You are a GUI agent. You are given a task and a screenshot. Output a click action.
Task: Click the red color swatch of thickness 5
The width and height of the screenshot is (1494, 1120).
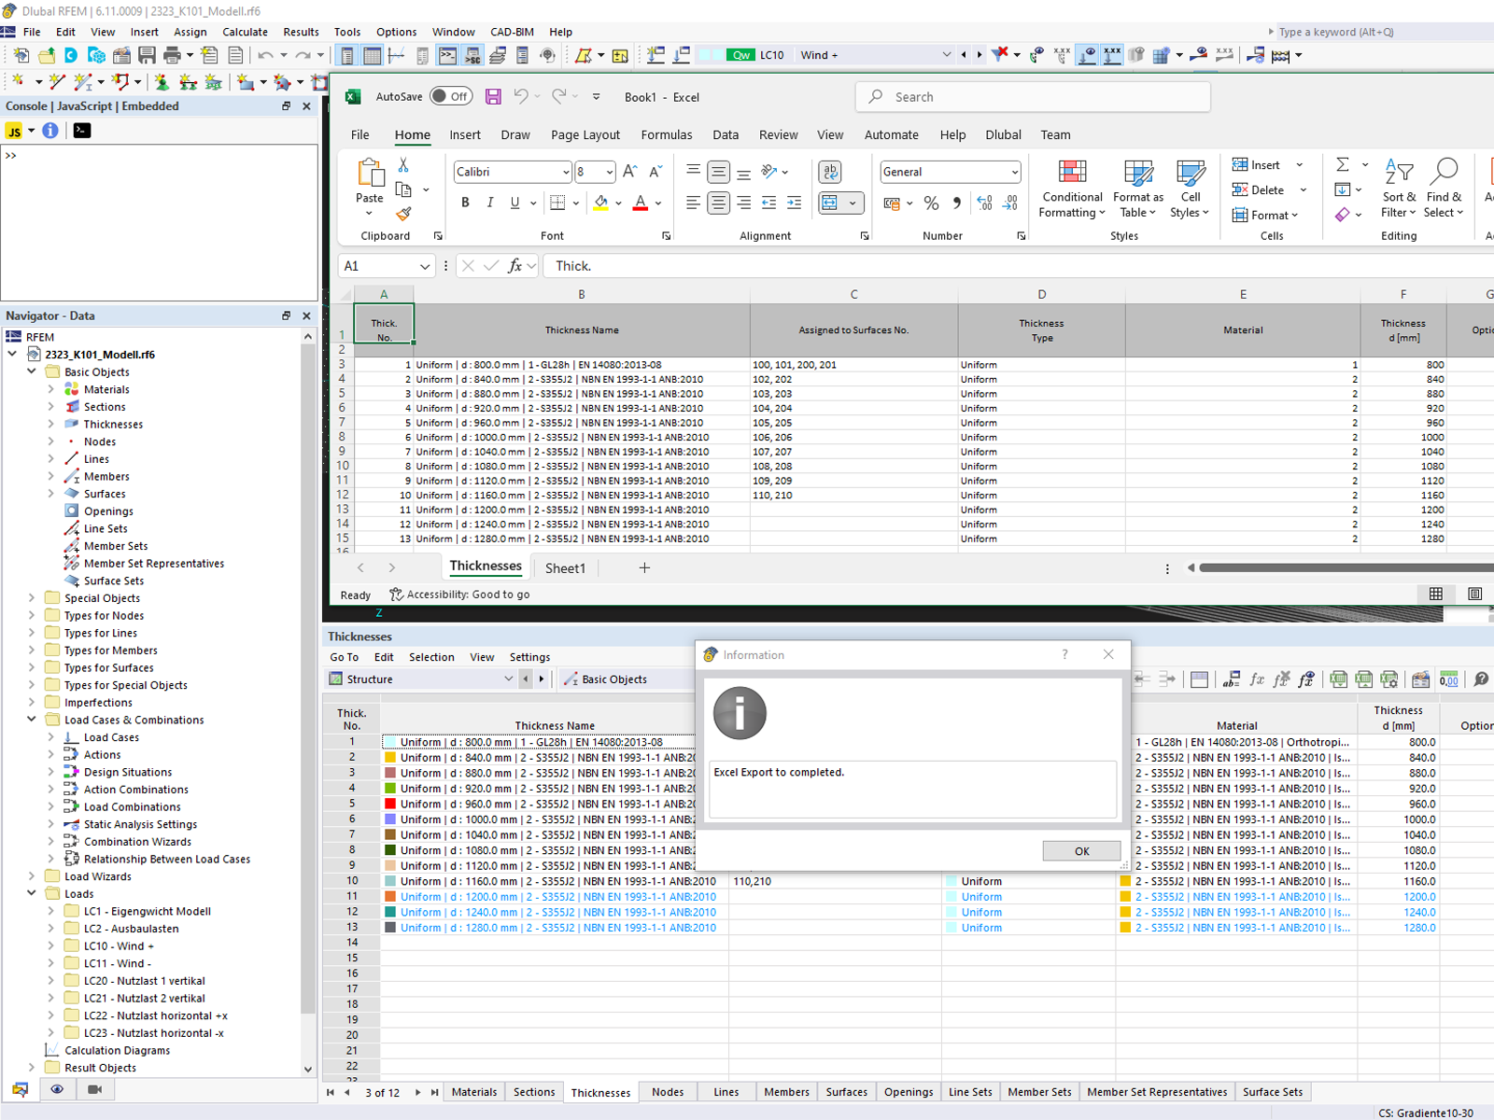coord(389,804)
